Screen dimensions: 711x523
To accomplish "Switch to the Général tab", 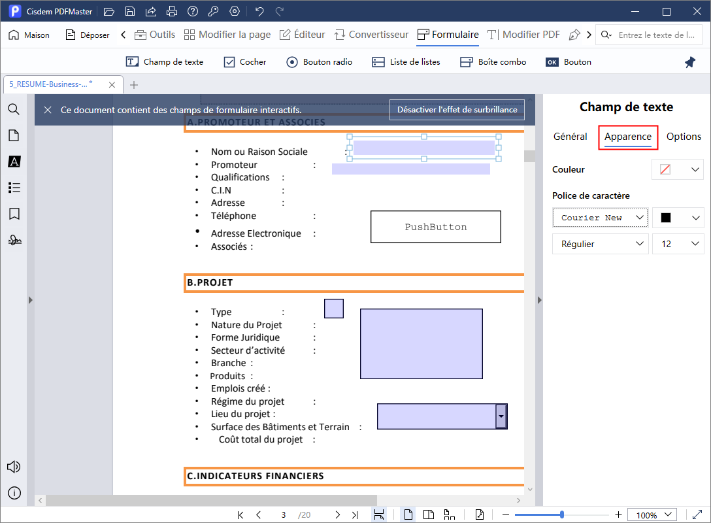I will tap(570, 137).
